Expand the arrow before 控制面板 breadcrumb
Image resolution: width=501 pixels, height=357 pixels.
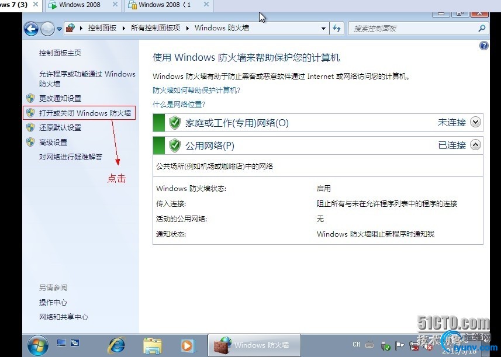[81, 29]
